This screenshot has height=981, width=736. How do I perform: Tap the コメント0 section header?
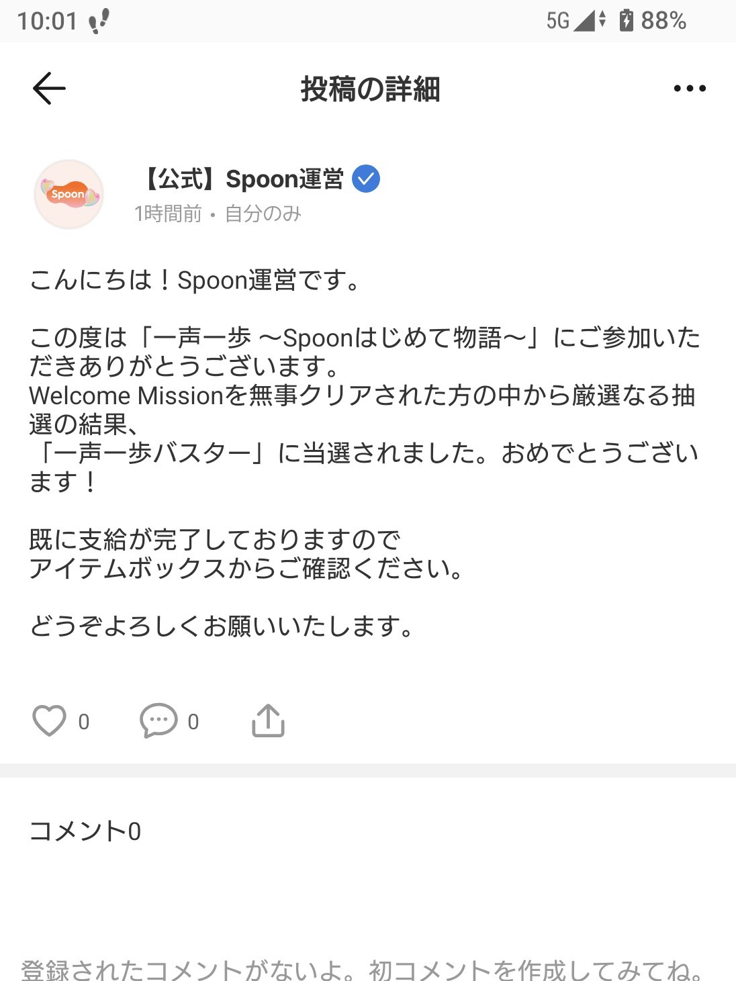click(85, 831)
